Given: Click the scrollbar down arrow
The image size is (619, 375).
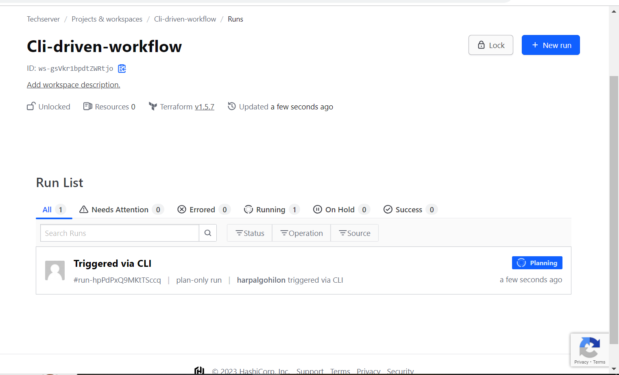Looking at the screenshot, I should pos(614,369).
